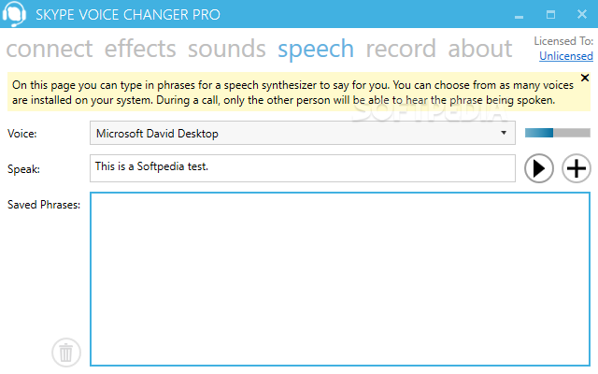The height and width of the screenshot is (374, 598).
Task: Switch to the connect tab
Action: pos(50,49)
